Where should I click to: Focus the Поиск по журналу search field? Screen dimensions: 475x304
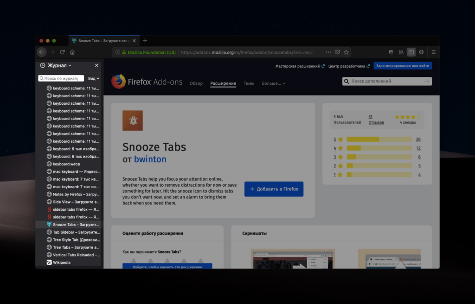61,78
